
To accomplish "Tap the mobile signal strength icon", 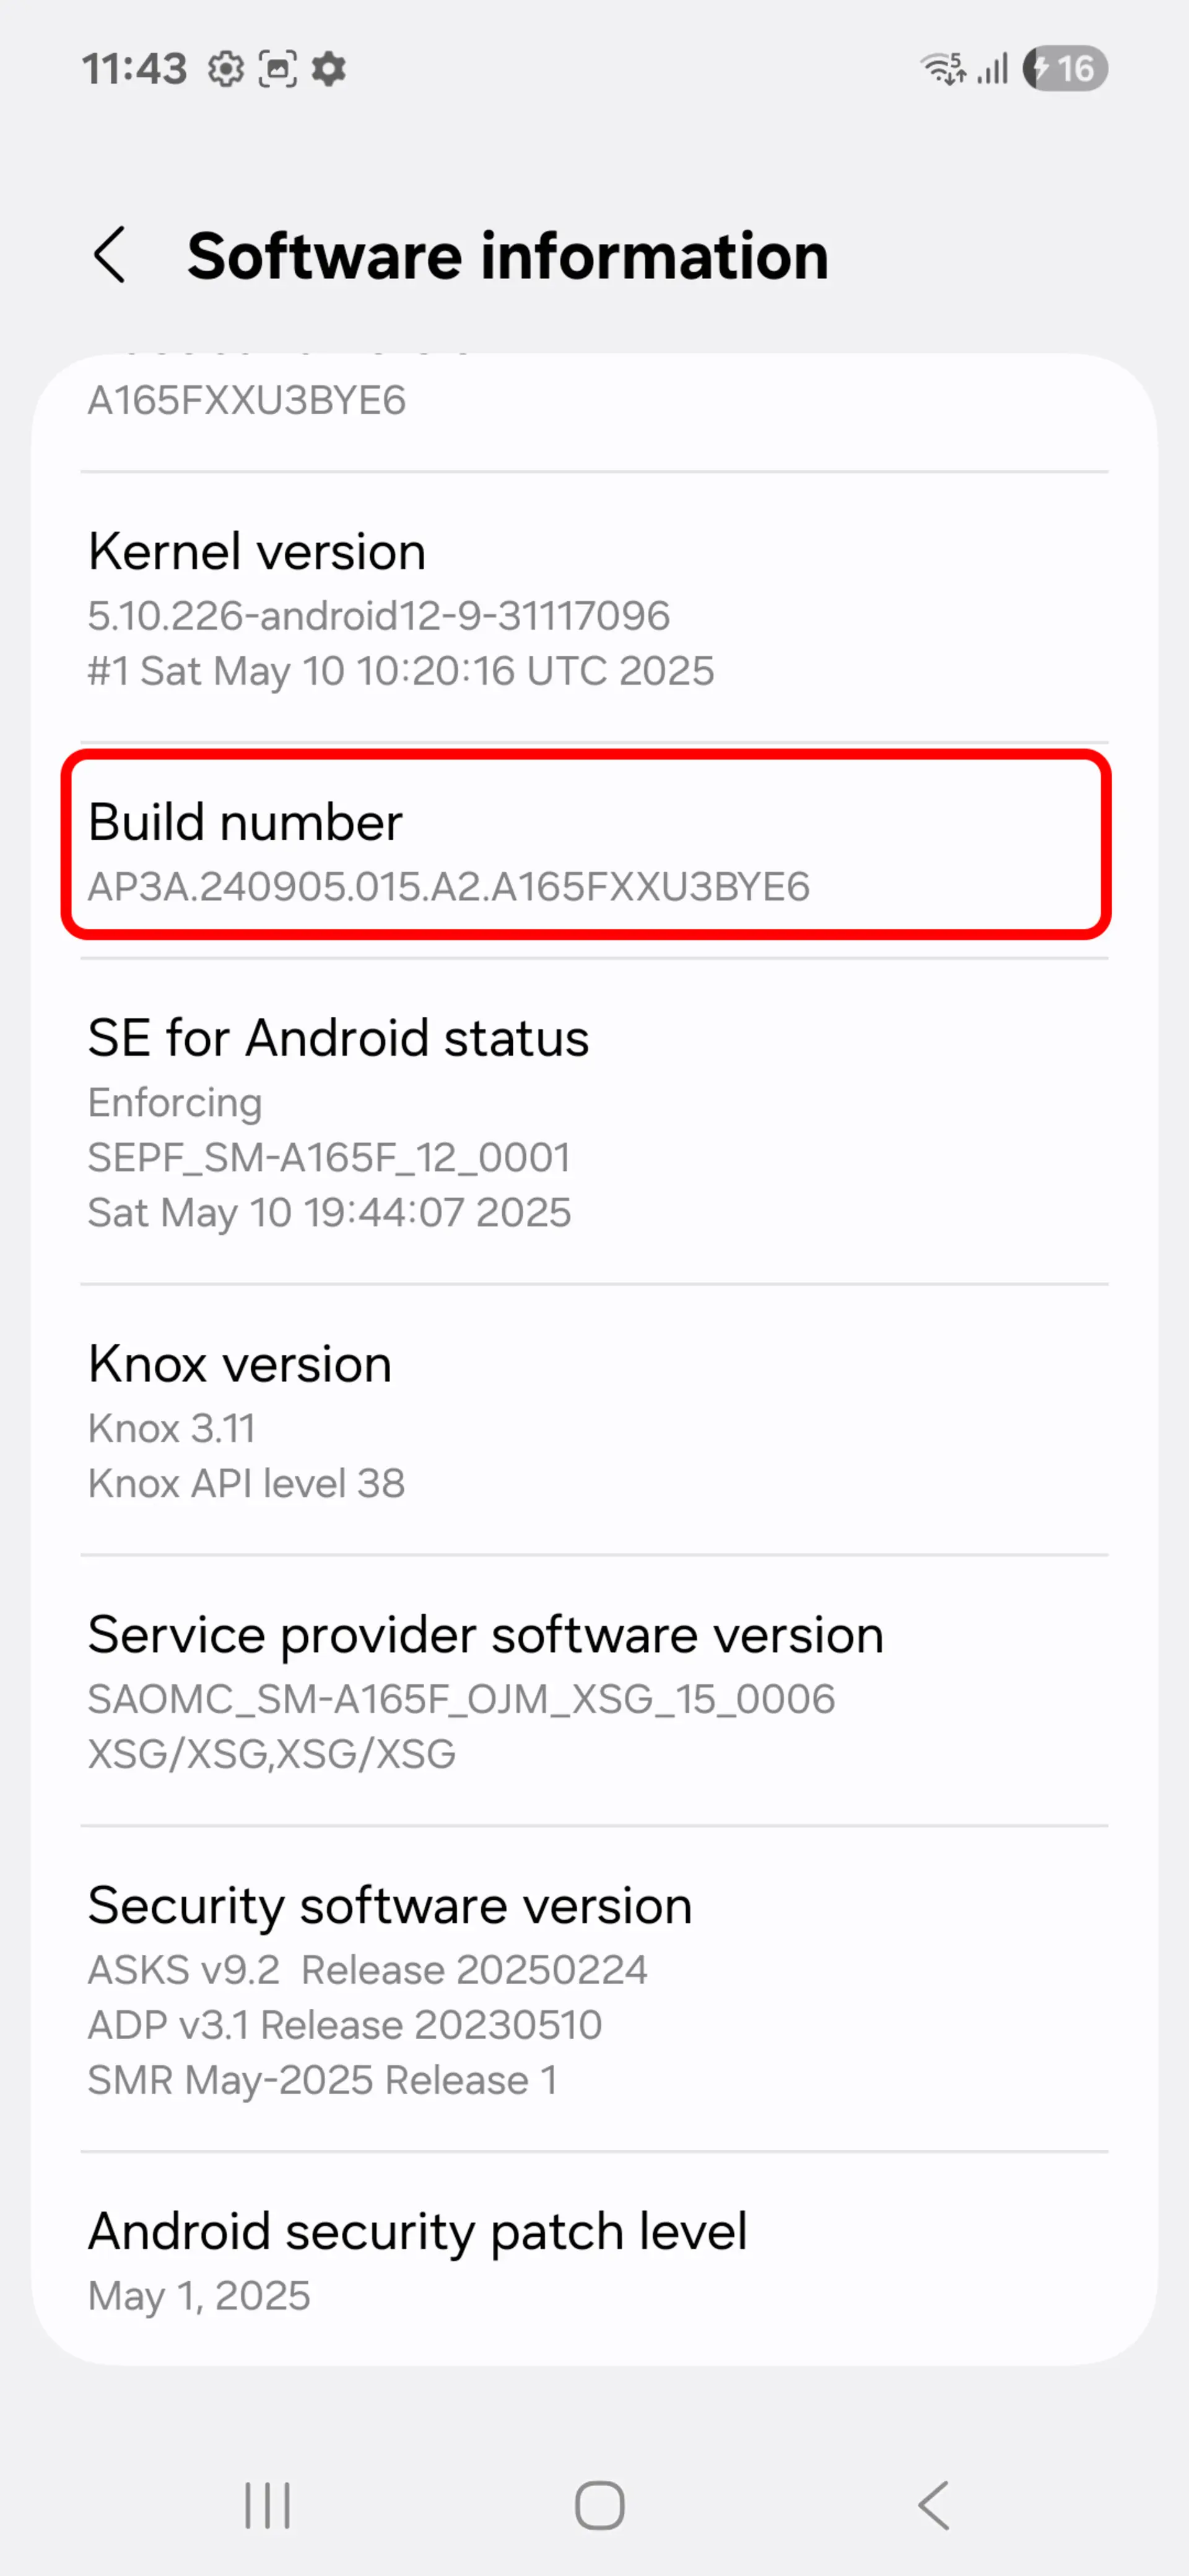I will tap(992, 69).
